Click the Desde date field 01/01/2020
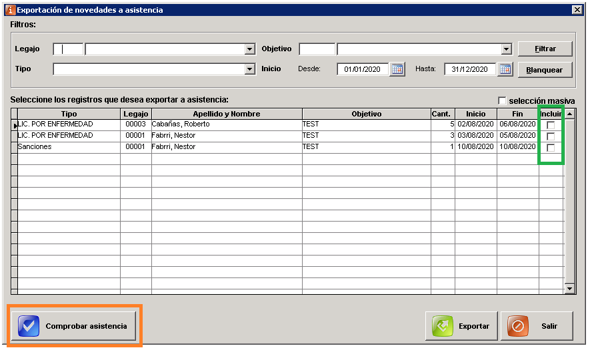 pyautogui.click(x=363, y=69)
